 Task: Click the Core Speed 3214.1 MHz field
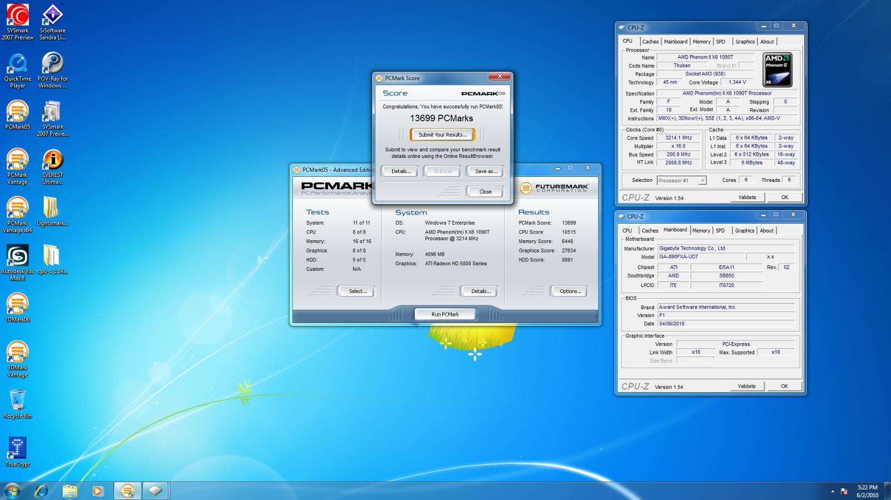[x=678, y=138]
